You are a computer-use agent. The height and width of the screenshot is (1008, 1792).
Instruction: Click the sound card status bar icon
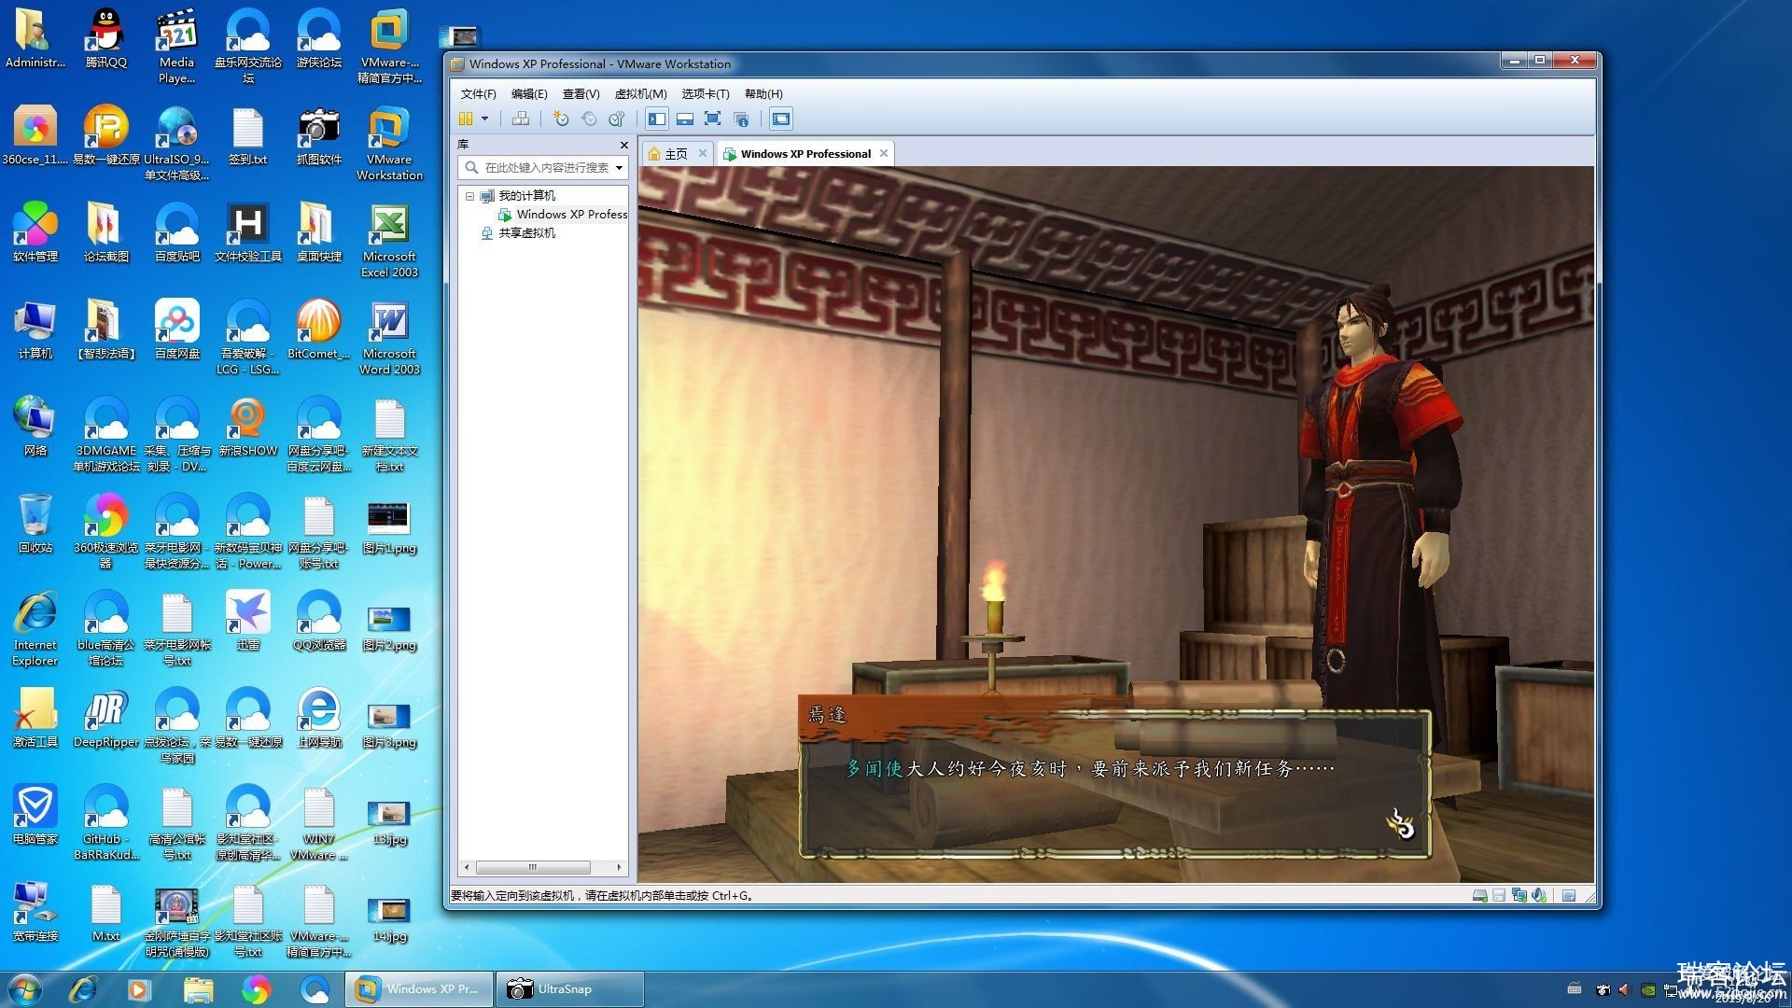(x=1539, y=896)
